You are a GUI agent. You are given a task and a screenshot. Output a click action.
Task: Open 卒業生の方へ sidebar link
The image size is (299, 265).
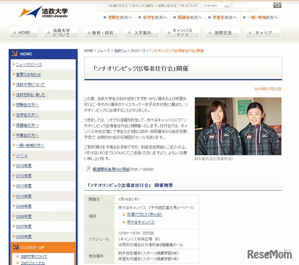pyautogui.click(x=27, y=135)
